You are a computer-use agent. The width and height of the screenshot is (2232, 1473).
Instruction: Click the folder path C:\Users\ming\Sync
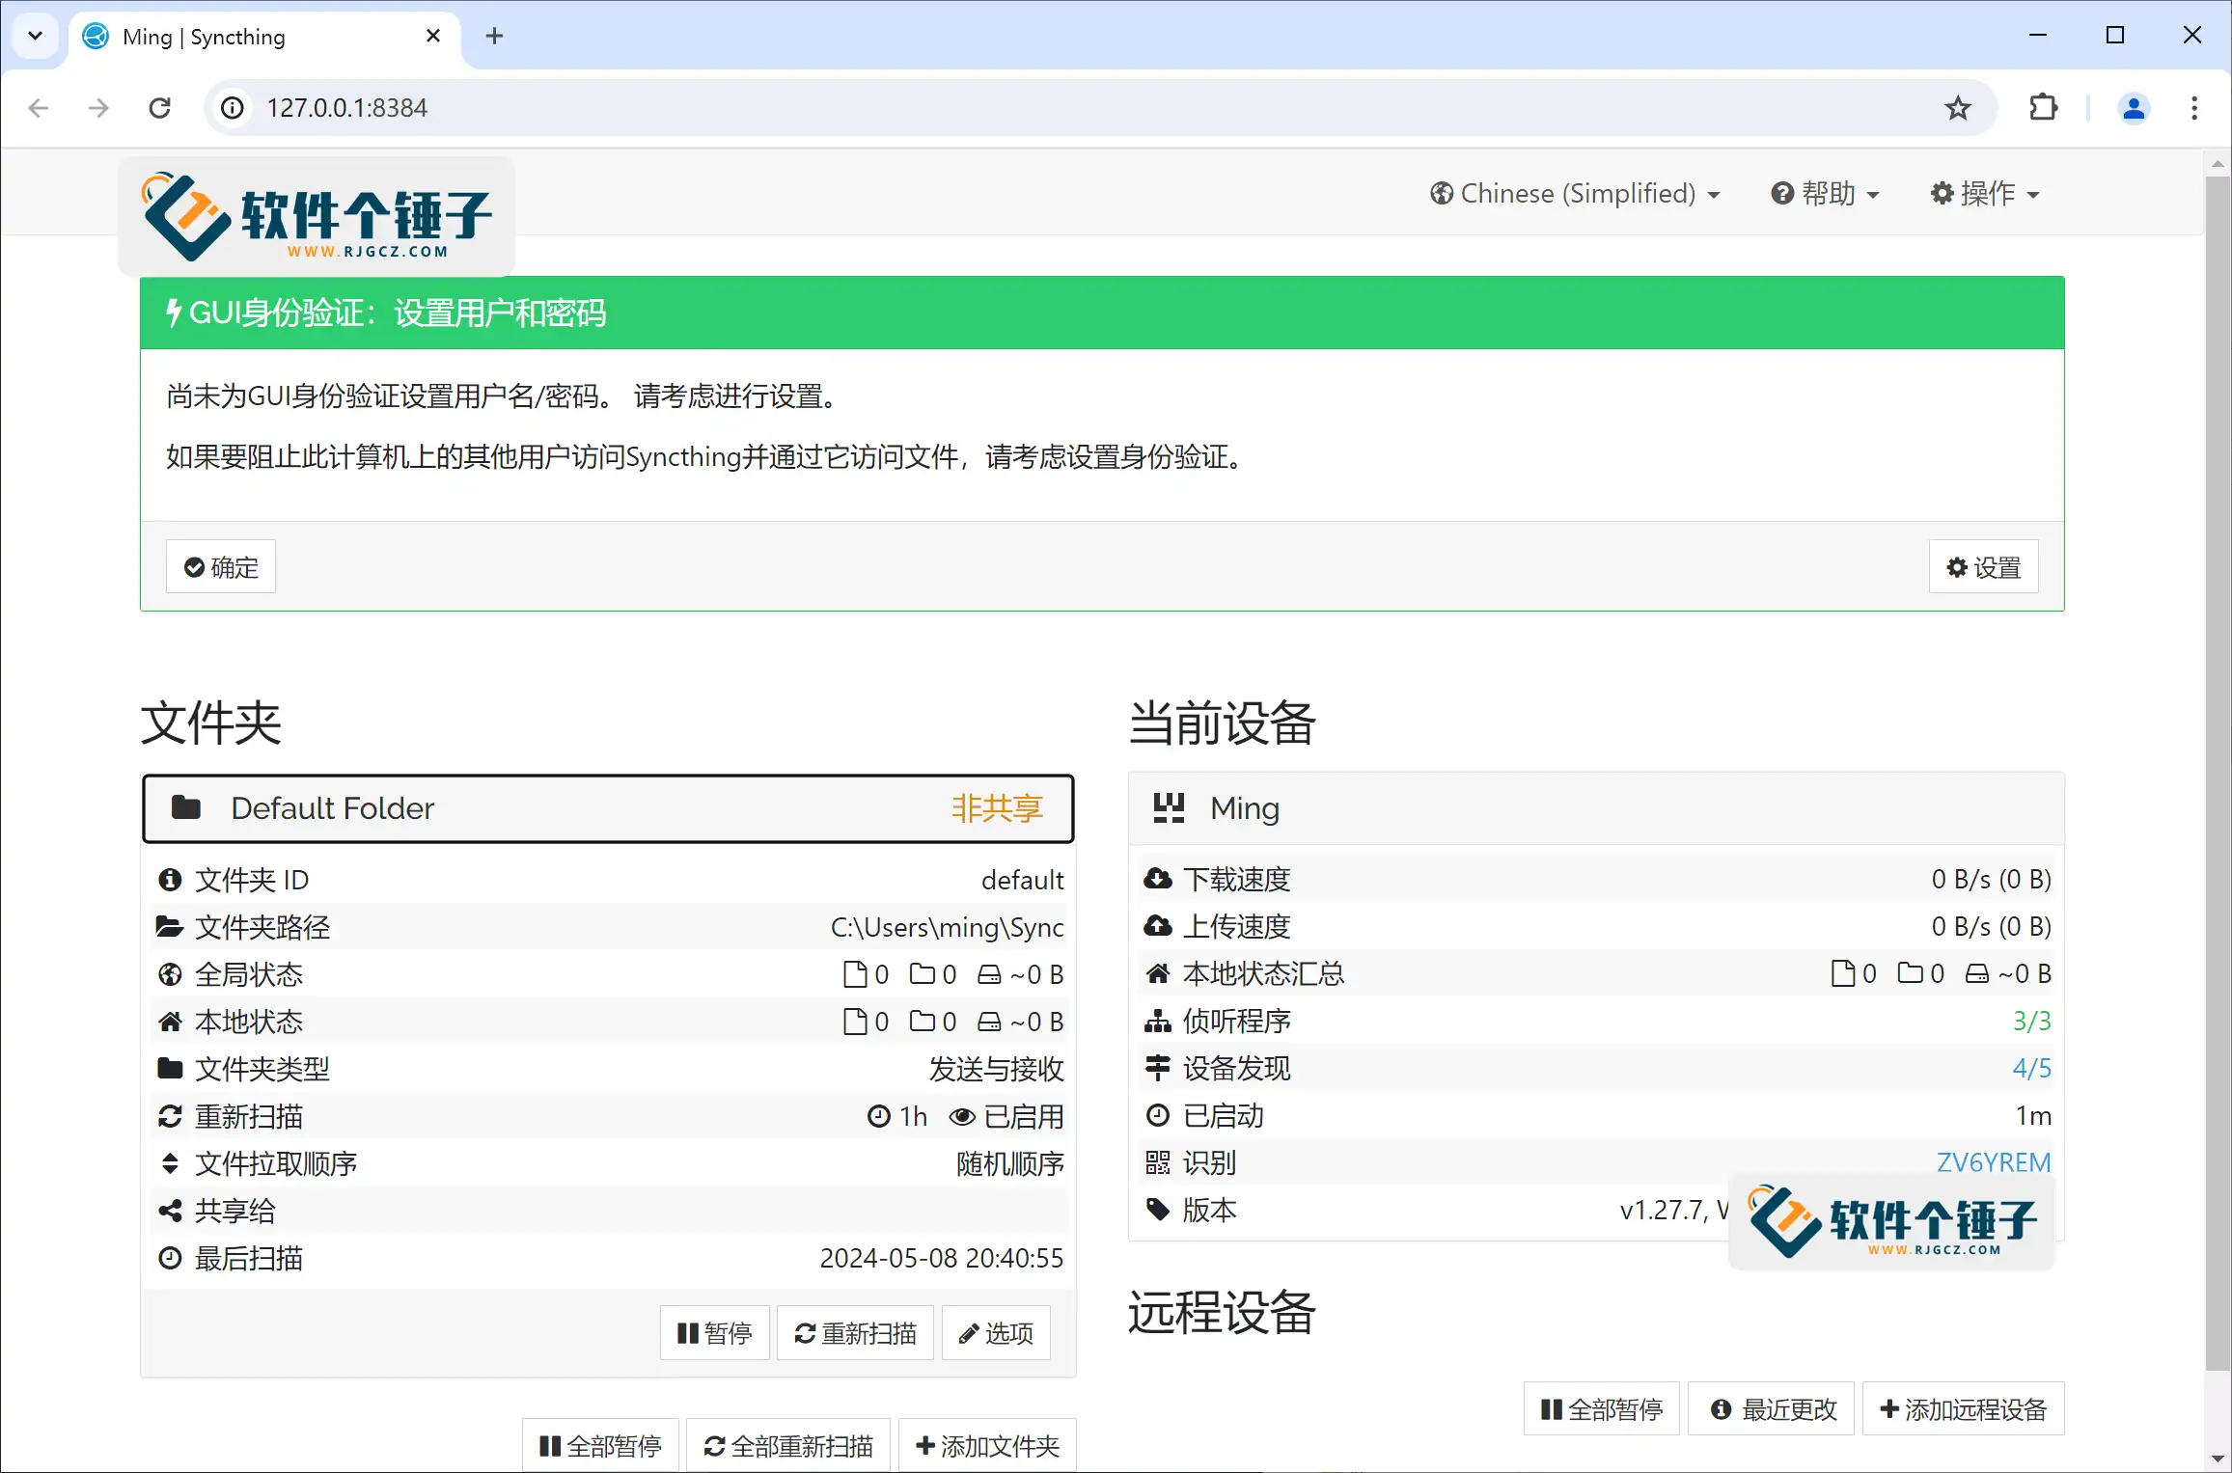click(948, 927)
